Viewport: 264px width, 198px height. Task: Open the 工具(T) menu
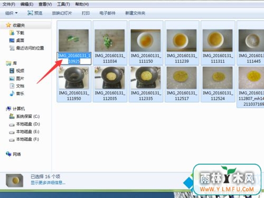tap(63, 4)
